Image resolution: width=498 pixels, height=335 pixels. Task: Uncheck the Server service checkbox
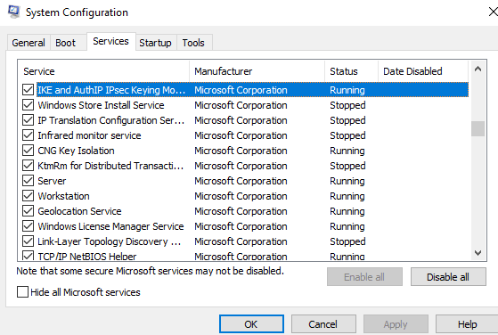tap(28, 181)
